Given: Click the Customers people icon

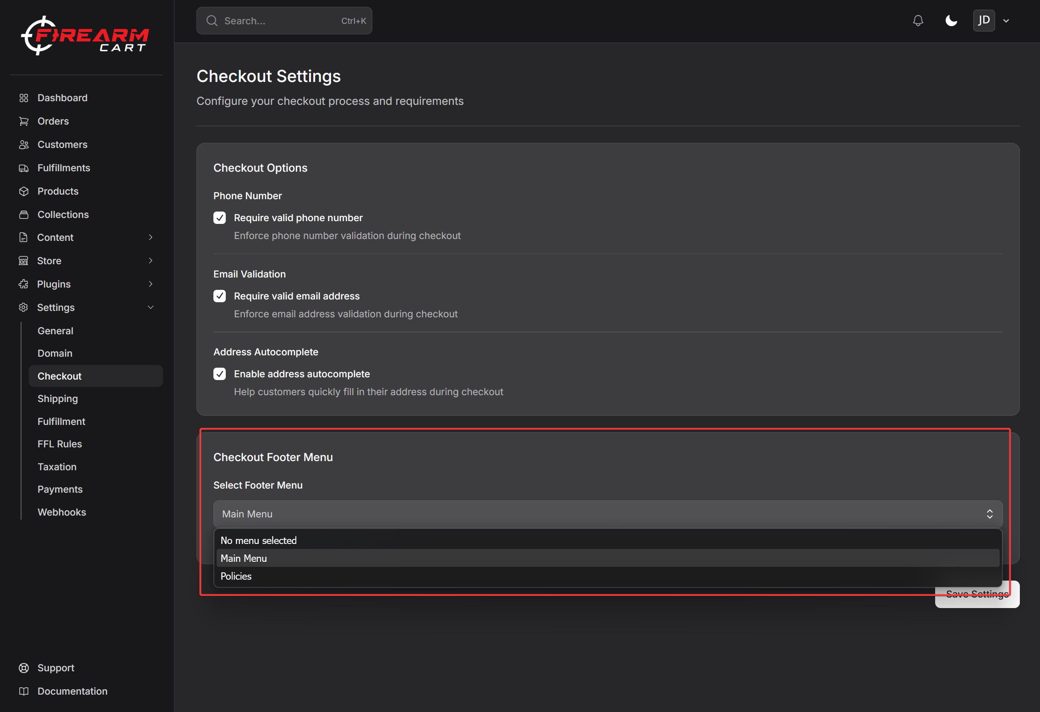Looking at the screenshot, I should pos(24,145).
